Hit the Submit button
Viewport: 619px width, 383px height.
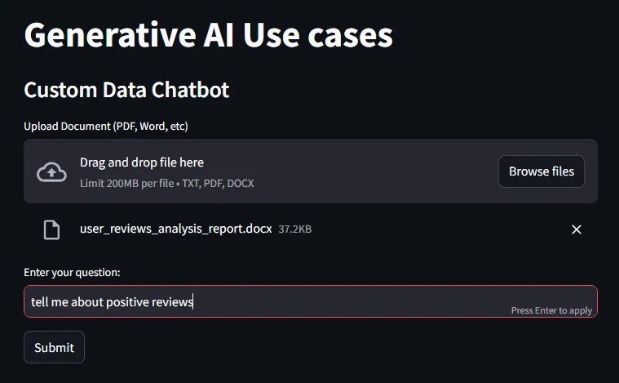(54, 347)
